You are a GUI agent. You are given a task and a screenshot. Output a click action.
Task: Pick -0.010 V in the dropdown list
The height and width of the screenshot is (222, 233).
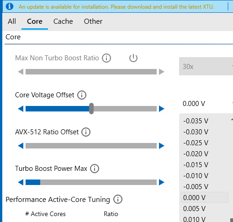click(x=196, y=176)
